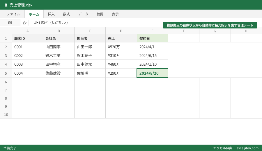Select row 3 header
262x151 pixels.
(6, 55)
